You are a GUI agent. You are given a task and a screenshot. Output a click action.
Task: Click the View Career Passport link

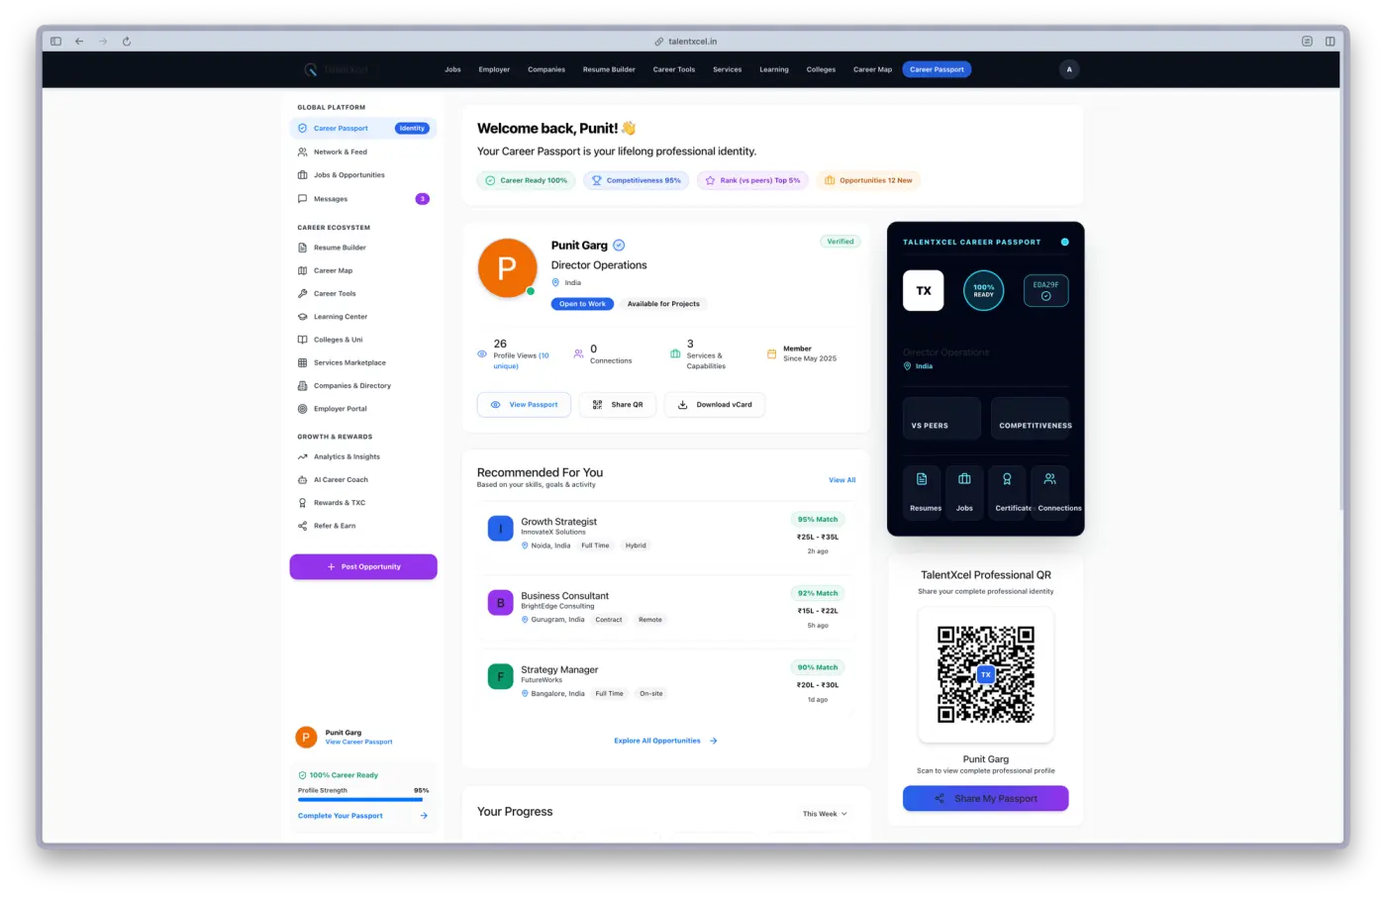[x=358, y=742]
